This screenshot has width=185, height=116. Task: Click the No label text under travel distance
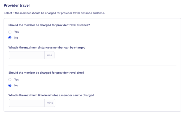click(16, 38)
